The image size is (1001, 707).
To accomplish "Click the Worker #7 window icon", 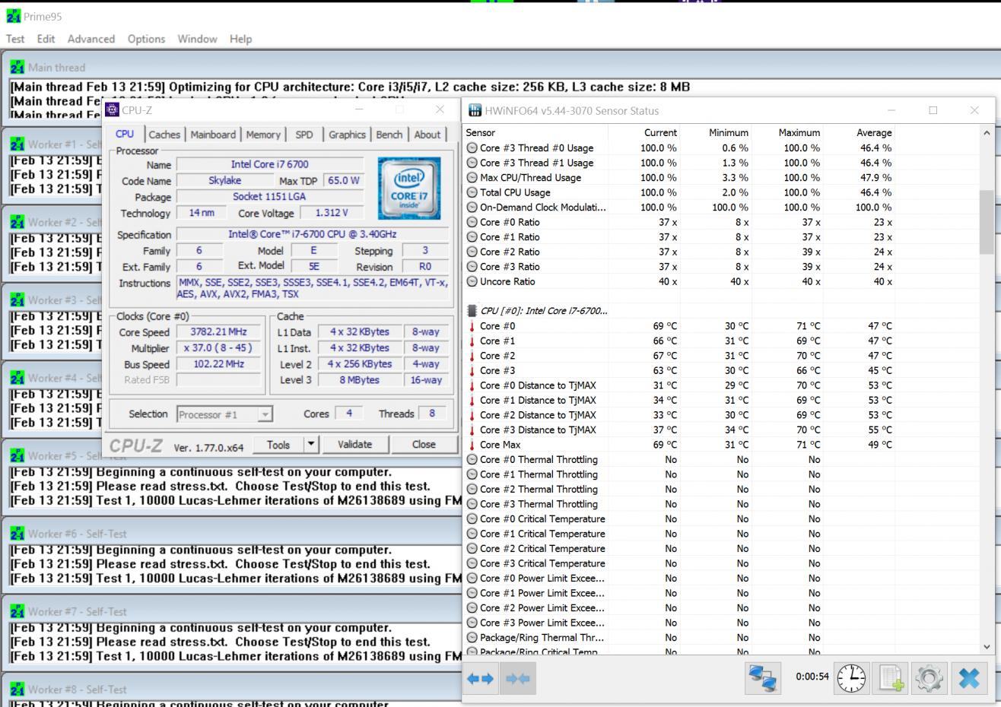I will [17, 611].
